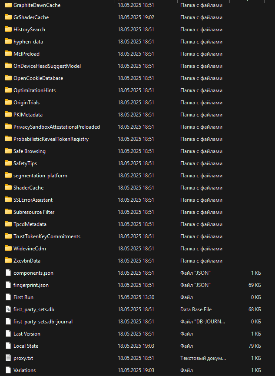Open the HistorySearch folder name

coord(29,30)
